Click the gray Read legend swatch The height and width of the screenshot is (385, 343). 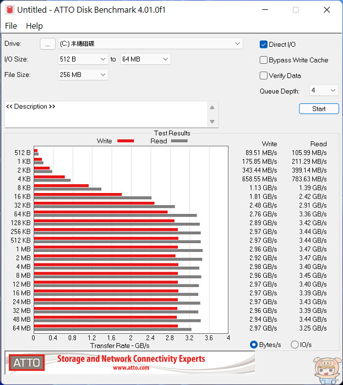[x=179, y=141]
